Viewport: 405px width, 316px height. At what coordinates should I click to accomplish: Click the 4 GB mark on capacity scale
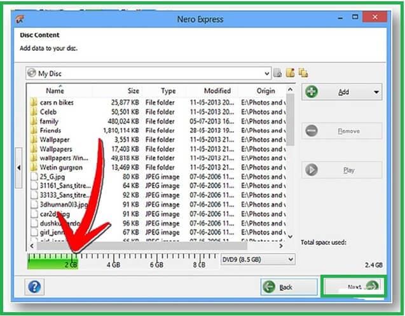click(113, 264)
